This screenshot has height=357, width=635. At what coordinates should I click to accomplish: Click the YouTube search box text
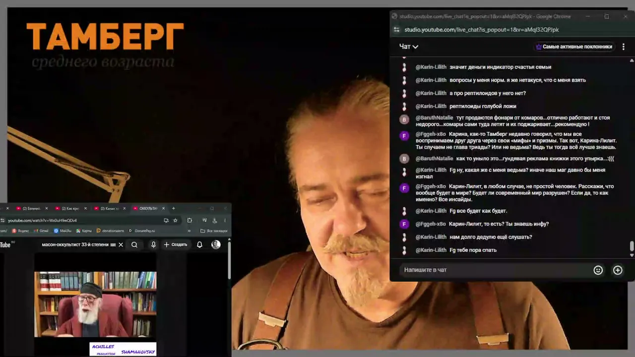tap(75, 244)
